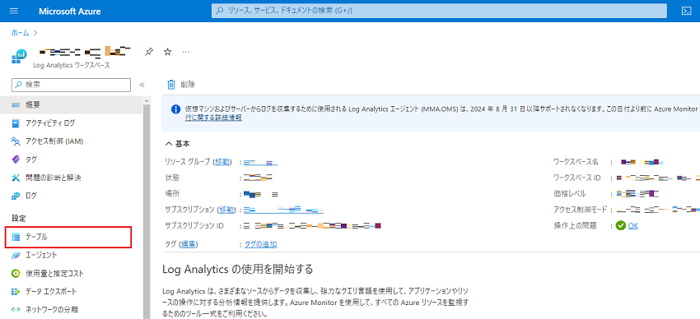Click the Microsoft Azure title text
The height and width of the screenshot is (319, 700).
70,12
